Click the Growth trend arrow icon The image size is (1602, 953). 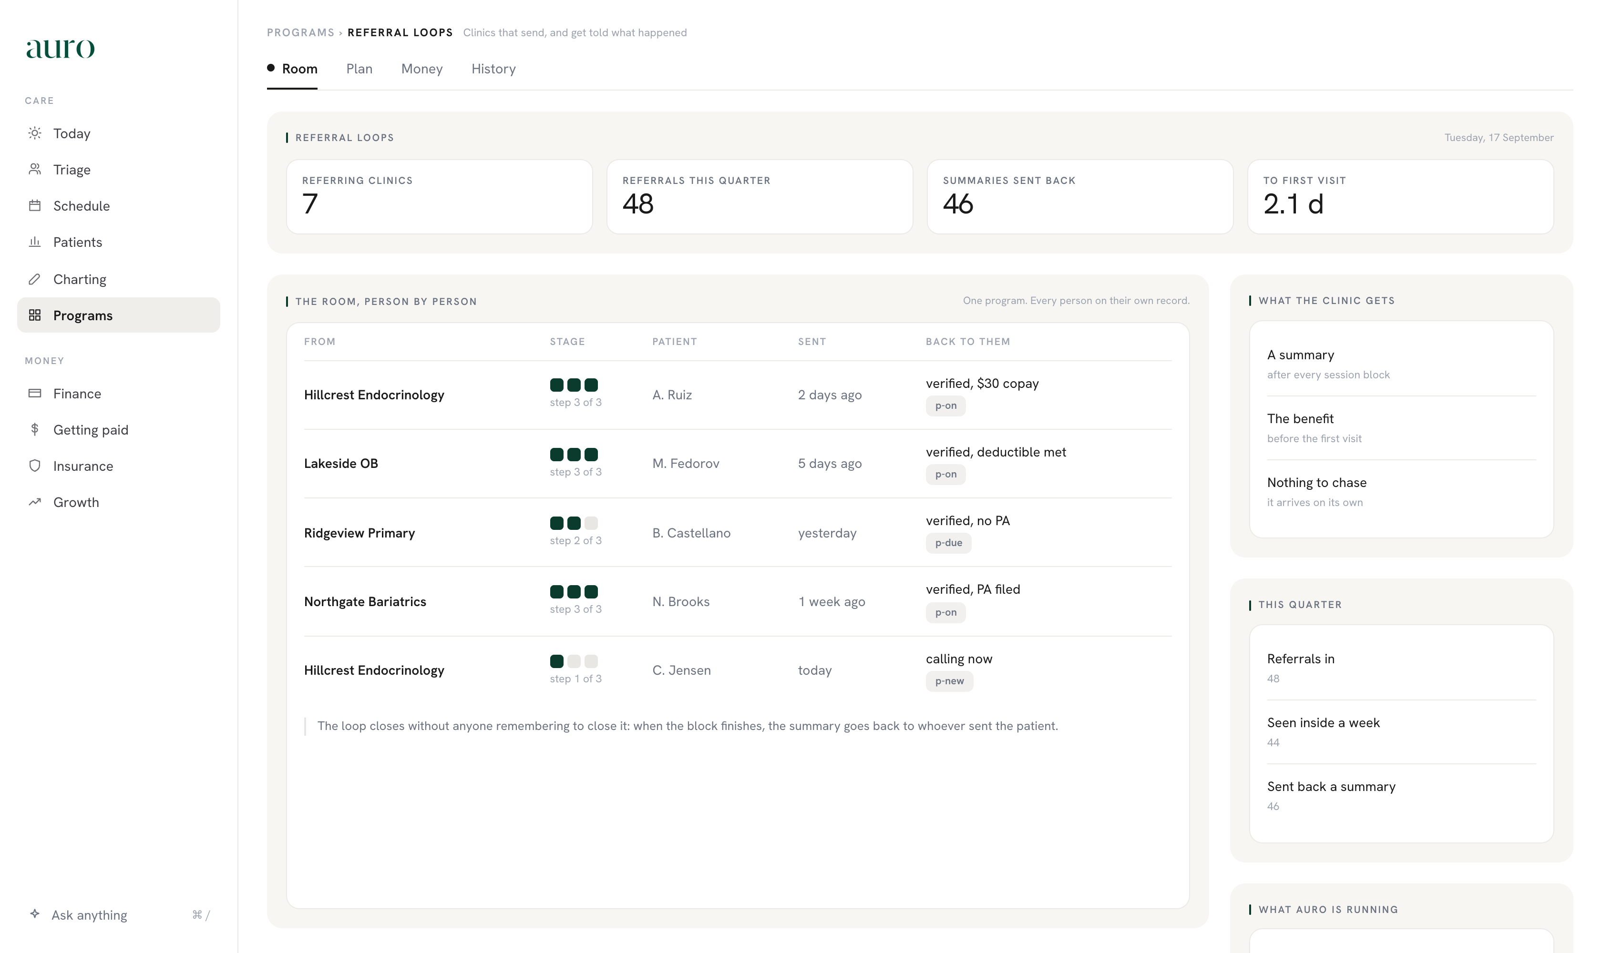pos(35,502)
